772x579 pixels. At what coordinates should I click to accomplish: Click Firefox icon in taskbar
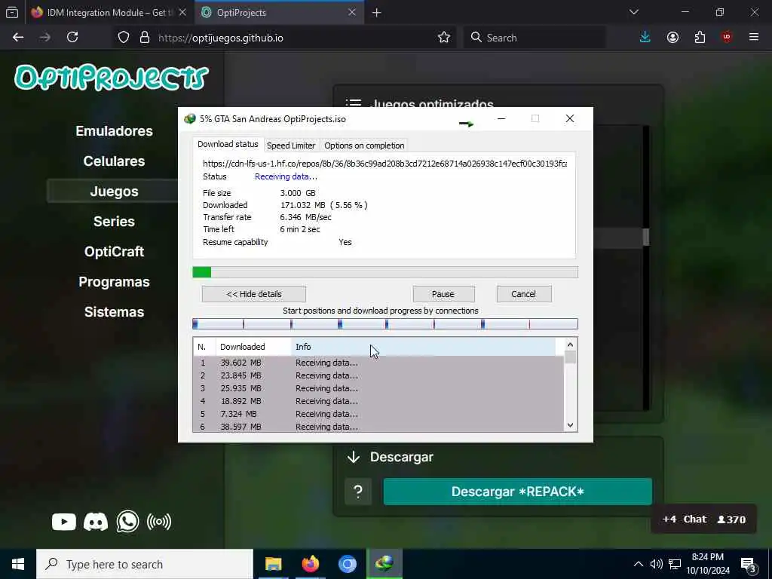(x=310, y=564)
